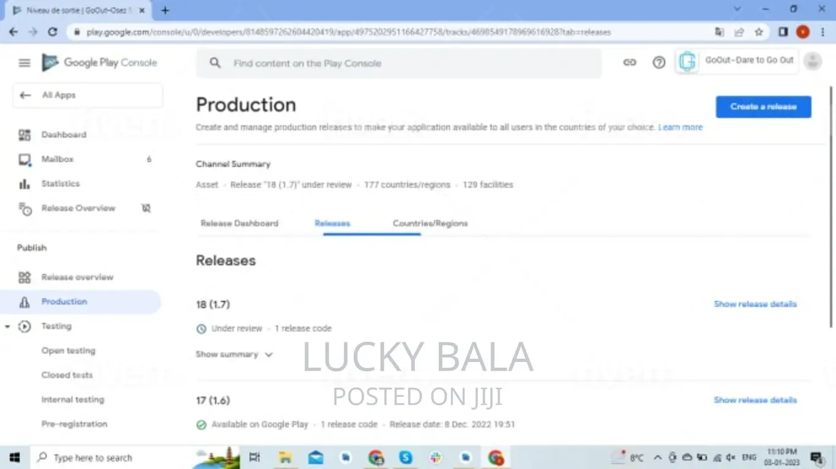Image resolution: width=836 pixels, height=469 pixels.
Task: Open File Explorer from the taskbar
Action: [x=285, y=457]
